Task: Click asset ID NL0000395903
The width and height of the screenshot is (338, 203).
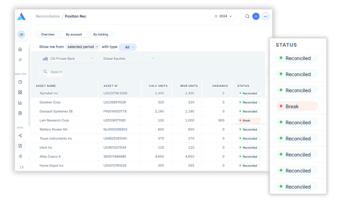Action: pyautogui.click(x=115, y=129)
